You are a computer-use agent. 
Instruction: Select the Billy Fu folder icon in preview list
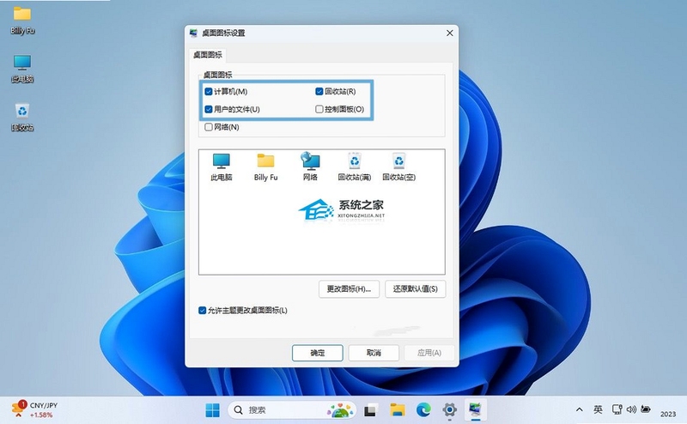(x=265, y=167)
